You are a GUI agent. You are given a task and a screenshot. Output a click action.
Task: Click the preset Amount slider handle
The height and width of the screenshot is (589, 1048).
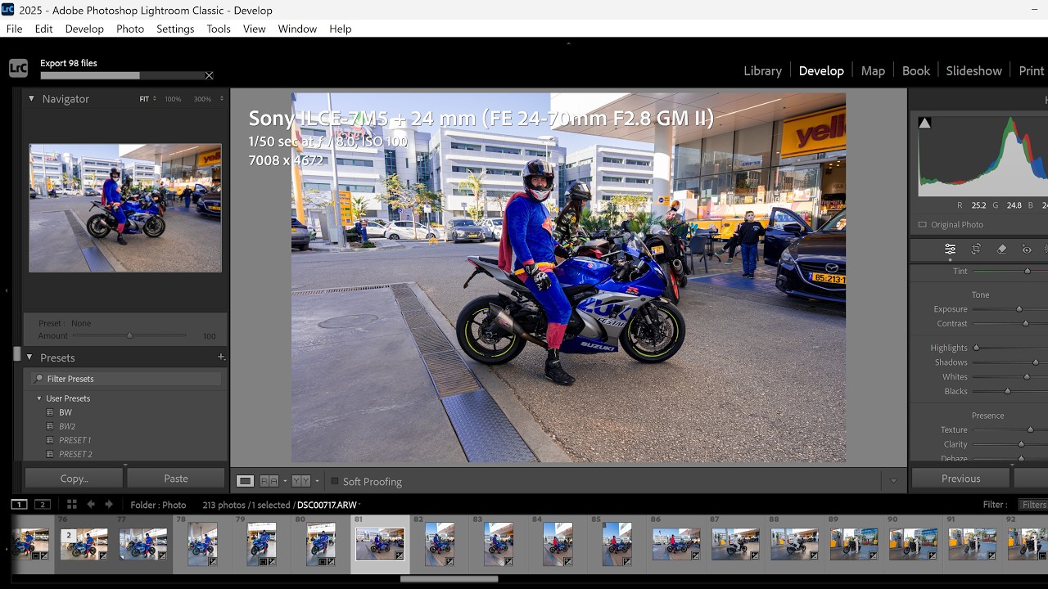129,335
